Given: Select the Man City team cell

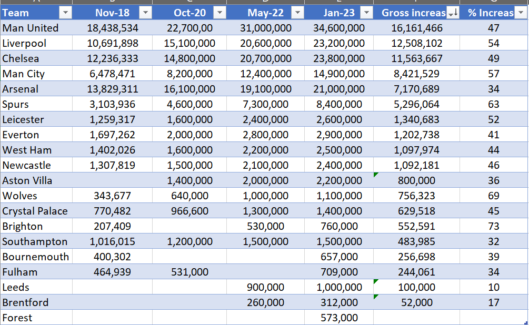Looking at the screenshot, I should [x=36, y=74].
